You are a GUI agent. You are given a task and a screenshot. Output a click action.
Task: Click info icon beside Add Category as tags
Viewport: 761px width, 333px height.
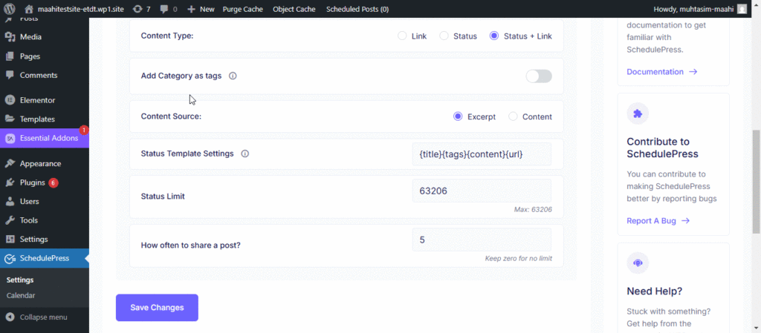click(233, 76)
